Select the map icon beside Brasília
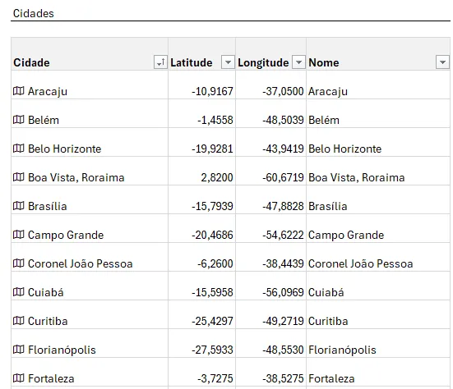 [18, 206]
